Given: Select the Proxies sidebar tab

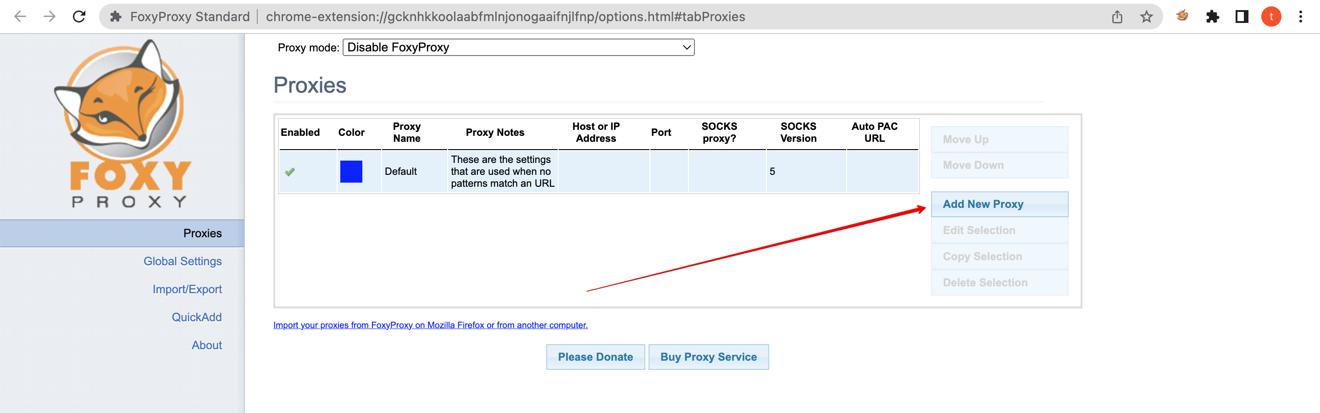Looking at the screenshot, I should pos(122,233).
